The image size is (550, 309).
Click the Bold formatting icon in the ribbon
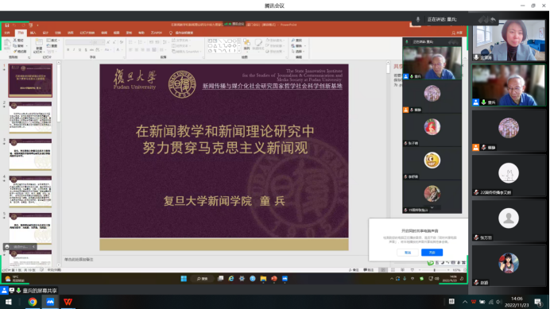coord(68,50)
